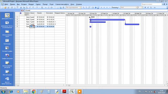Click the Undo arrow icon
Image resolution: width=168 pixels, height=94 pixels.
[33, 8]
